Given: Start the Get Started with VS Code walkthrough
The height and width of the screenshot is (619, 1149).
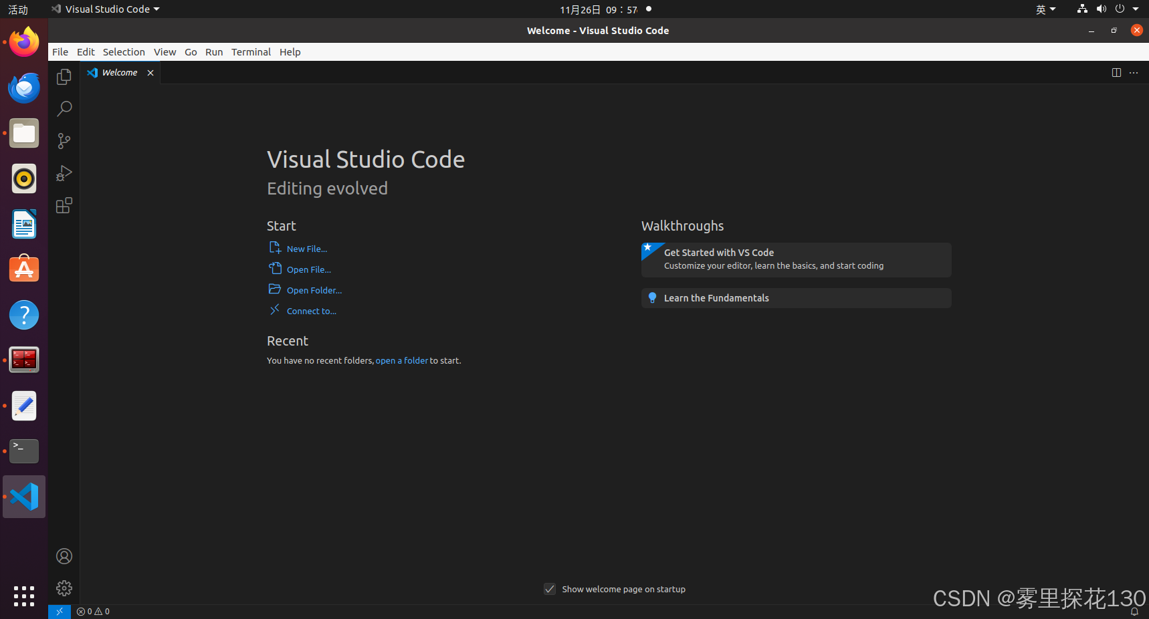Looking at the screenshot, I should pos(795,259).
